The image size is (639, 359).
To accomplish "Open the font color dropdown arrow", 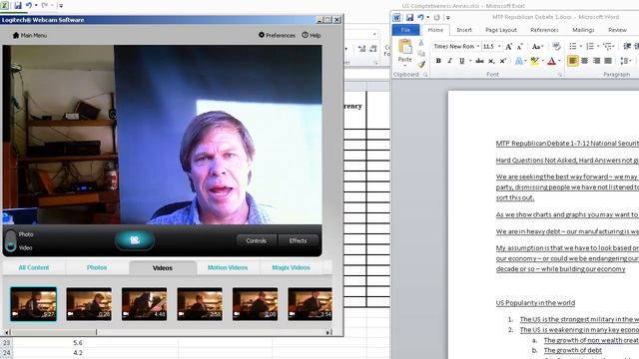I will pos(559,61).
